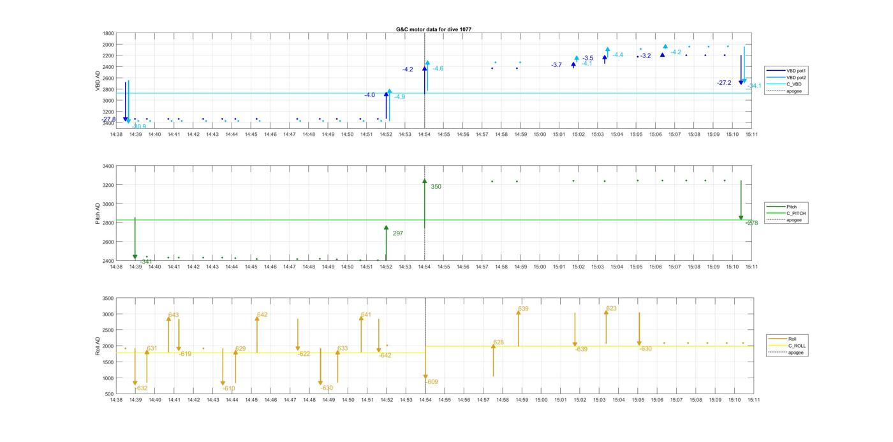Click the '350' pitch data label
This screenshot has width=893, height=442.
[436, 187]
